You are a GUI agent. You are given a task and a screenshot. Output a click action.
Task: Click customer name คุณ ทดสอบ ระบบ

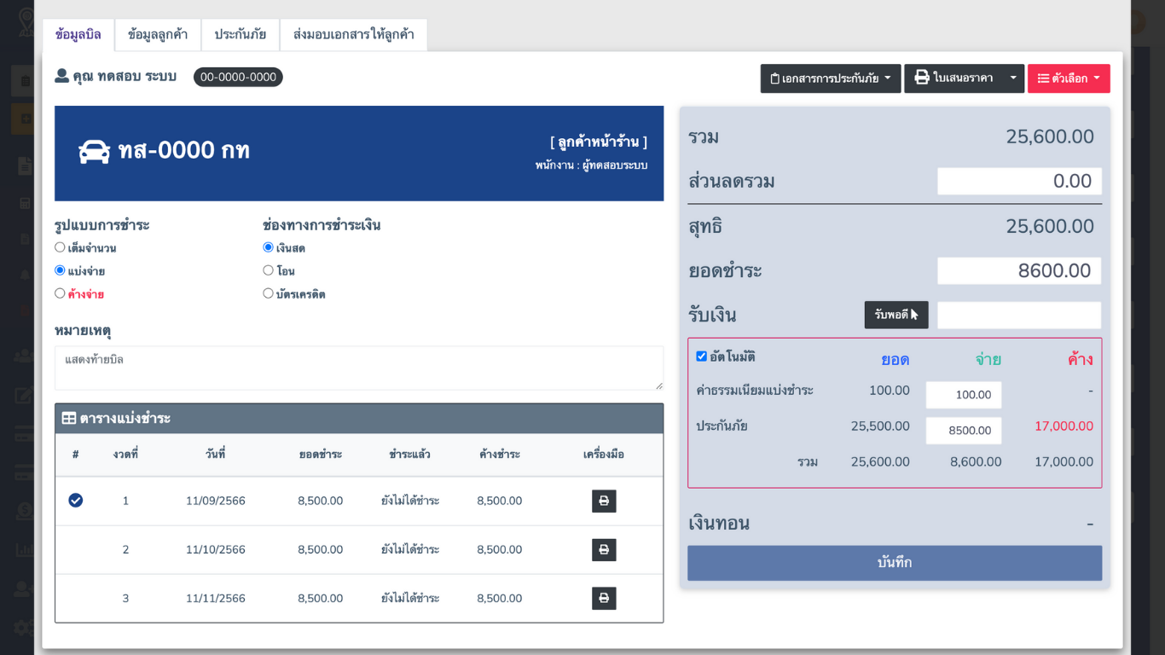coord(125,77)
